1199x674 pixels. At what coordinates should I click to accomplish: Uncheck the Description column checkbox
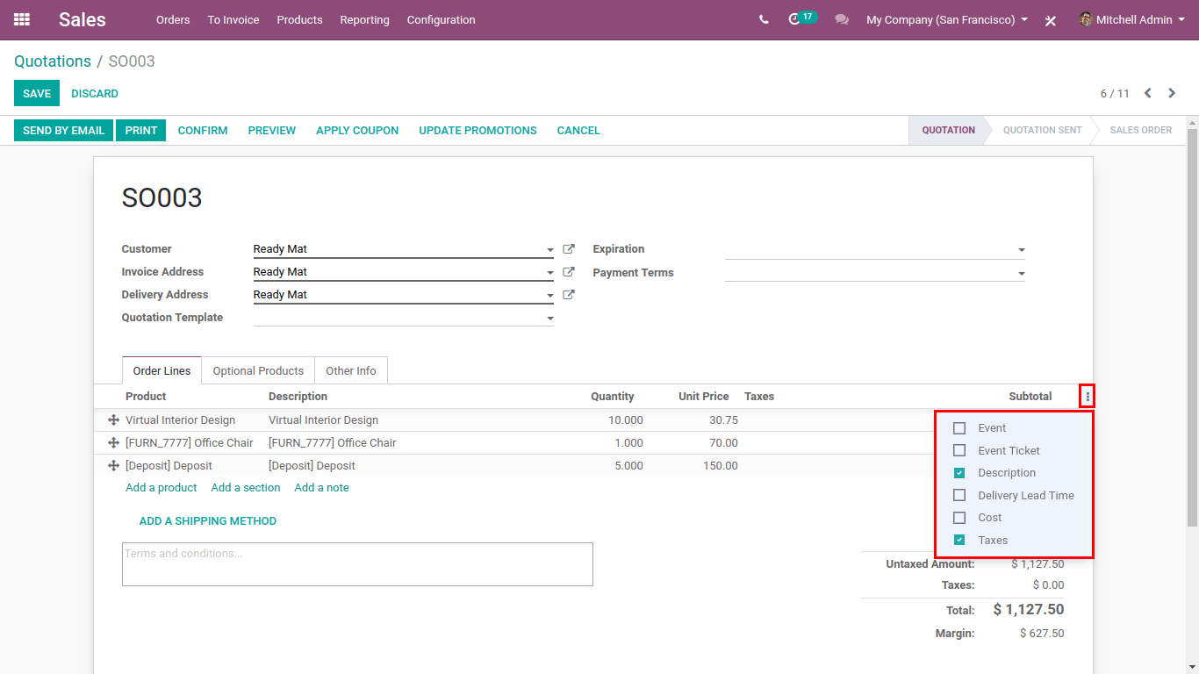(959, 473)
